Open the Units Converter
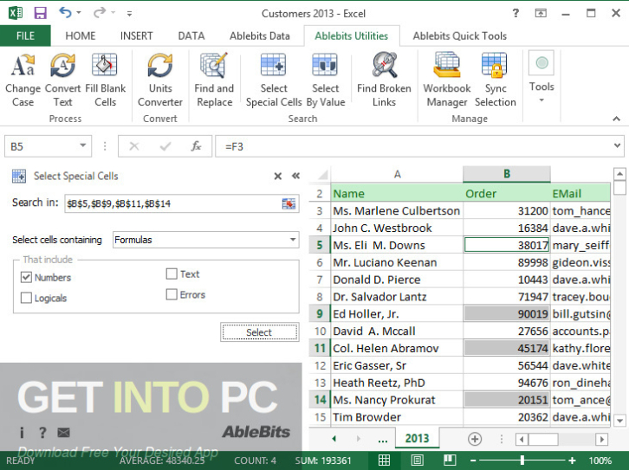 pos(160,80)
